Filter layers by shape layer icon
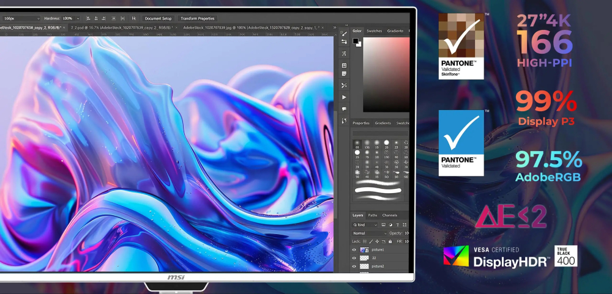612x294 pixels. 403,225
